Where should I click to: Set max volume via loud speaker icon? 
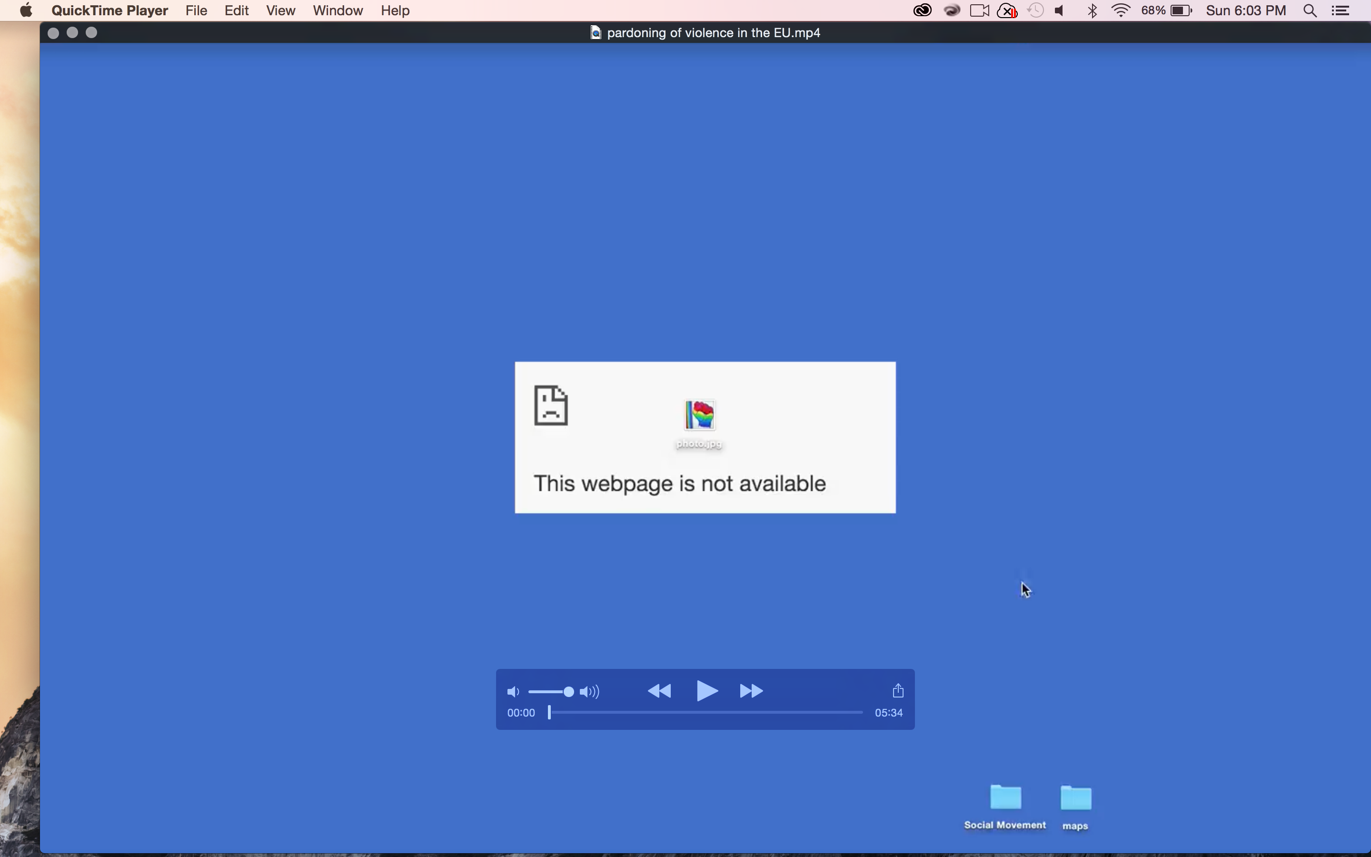(590, 691)
